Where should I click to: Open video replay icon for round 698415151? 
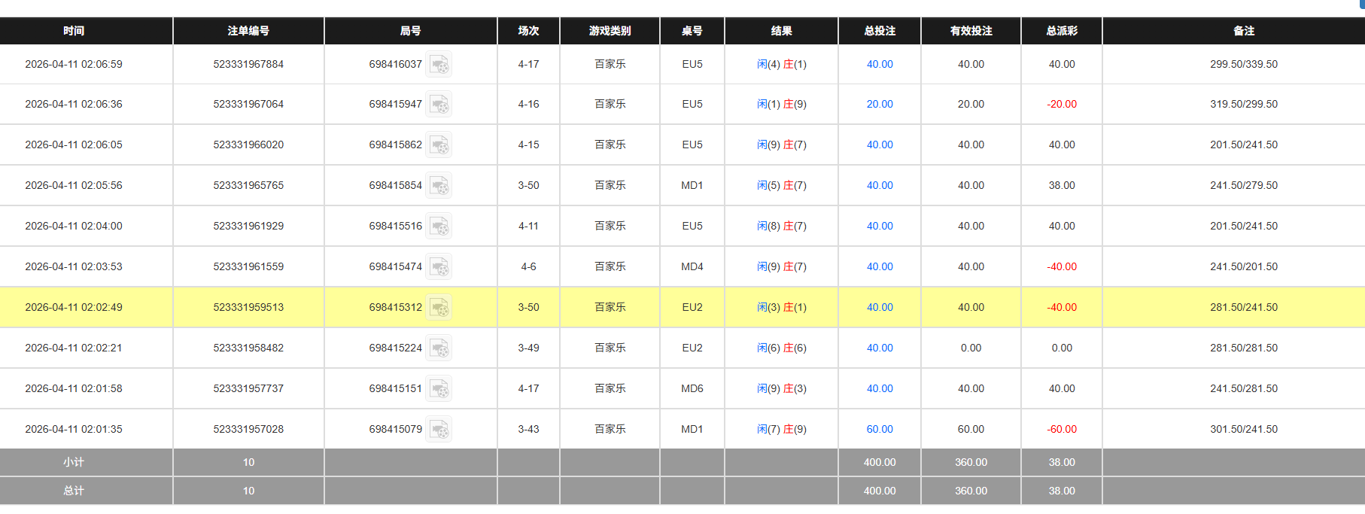click(439, 389)
